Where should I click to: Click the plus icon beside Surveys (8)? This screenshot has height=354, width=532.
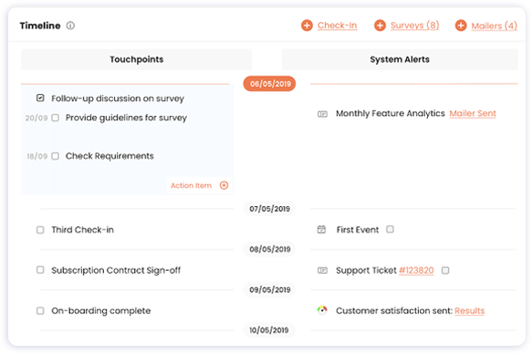[x=380, y=26]
